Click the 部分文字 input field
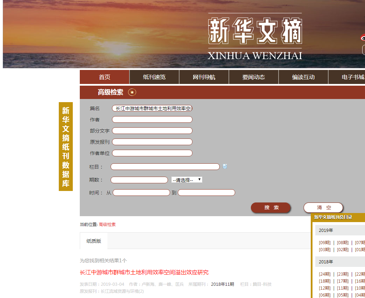This screenshot has width=365, height=298. [152, 131]
